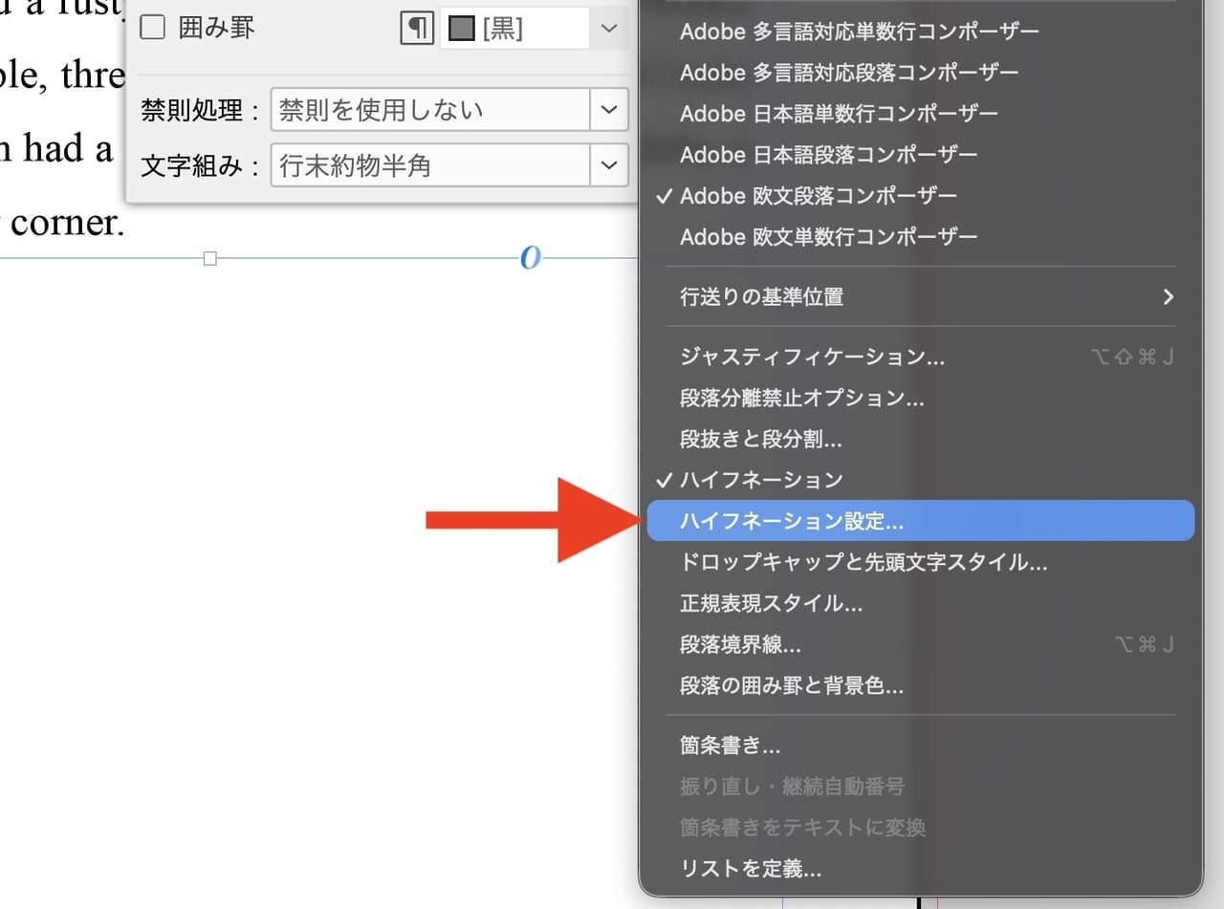Toggle the checked ハイフネーション item
This screenshot has height=909, width=1224.
pyautogui.click(x=921, y=480)
